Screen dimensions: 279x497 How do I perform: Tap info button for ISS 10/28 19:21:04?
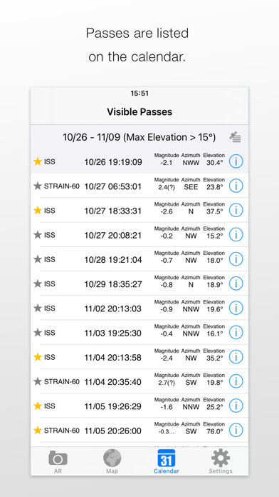(x=236, y=259)
